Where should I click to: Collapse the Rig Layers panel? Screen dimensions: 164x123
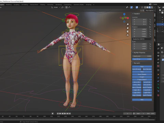pyautogui.click(x=133, y=63)
